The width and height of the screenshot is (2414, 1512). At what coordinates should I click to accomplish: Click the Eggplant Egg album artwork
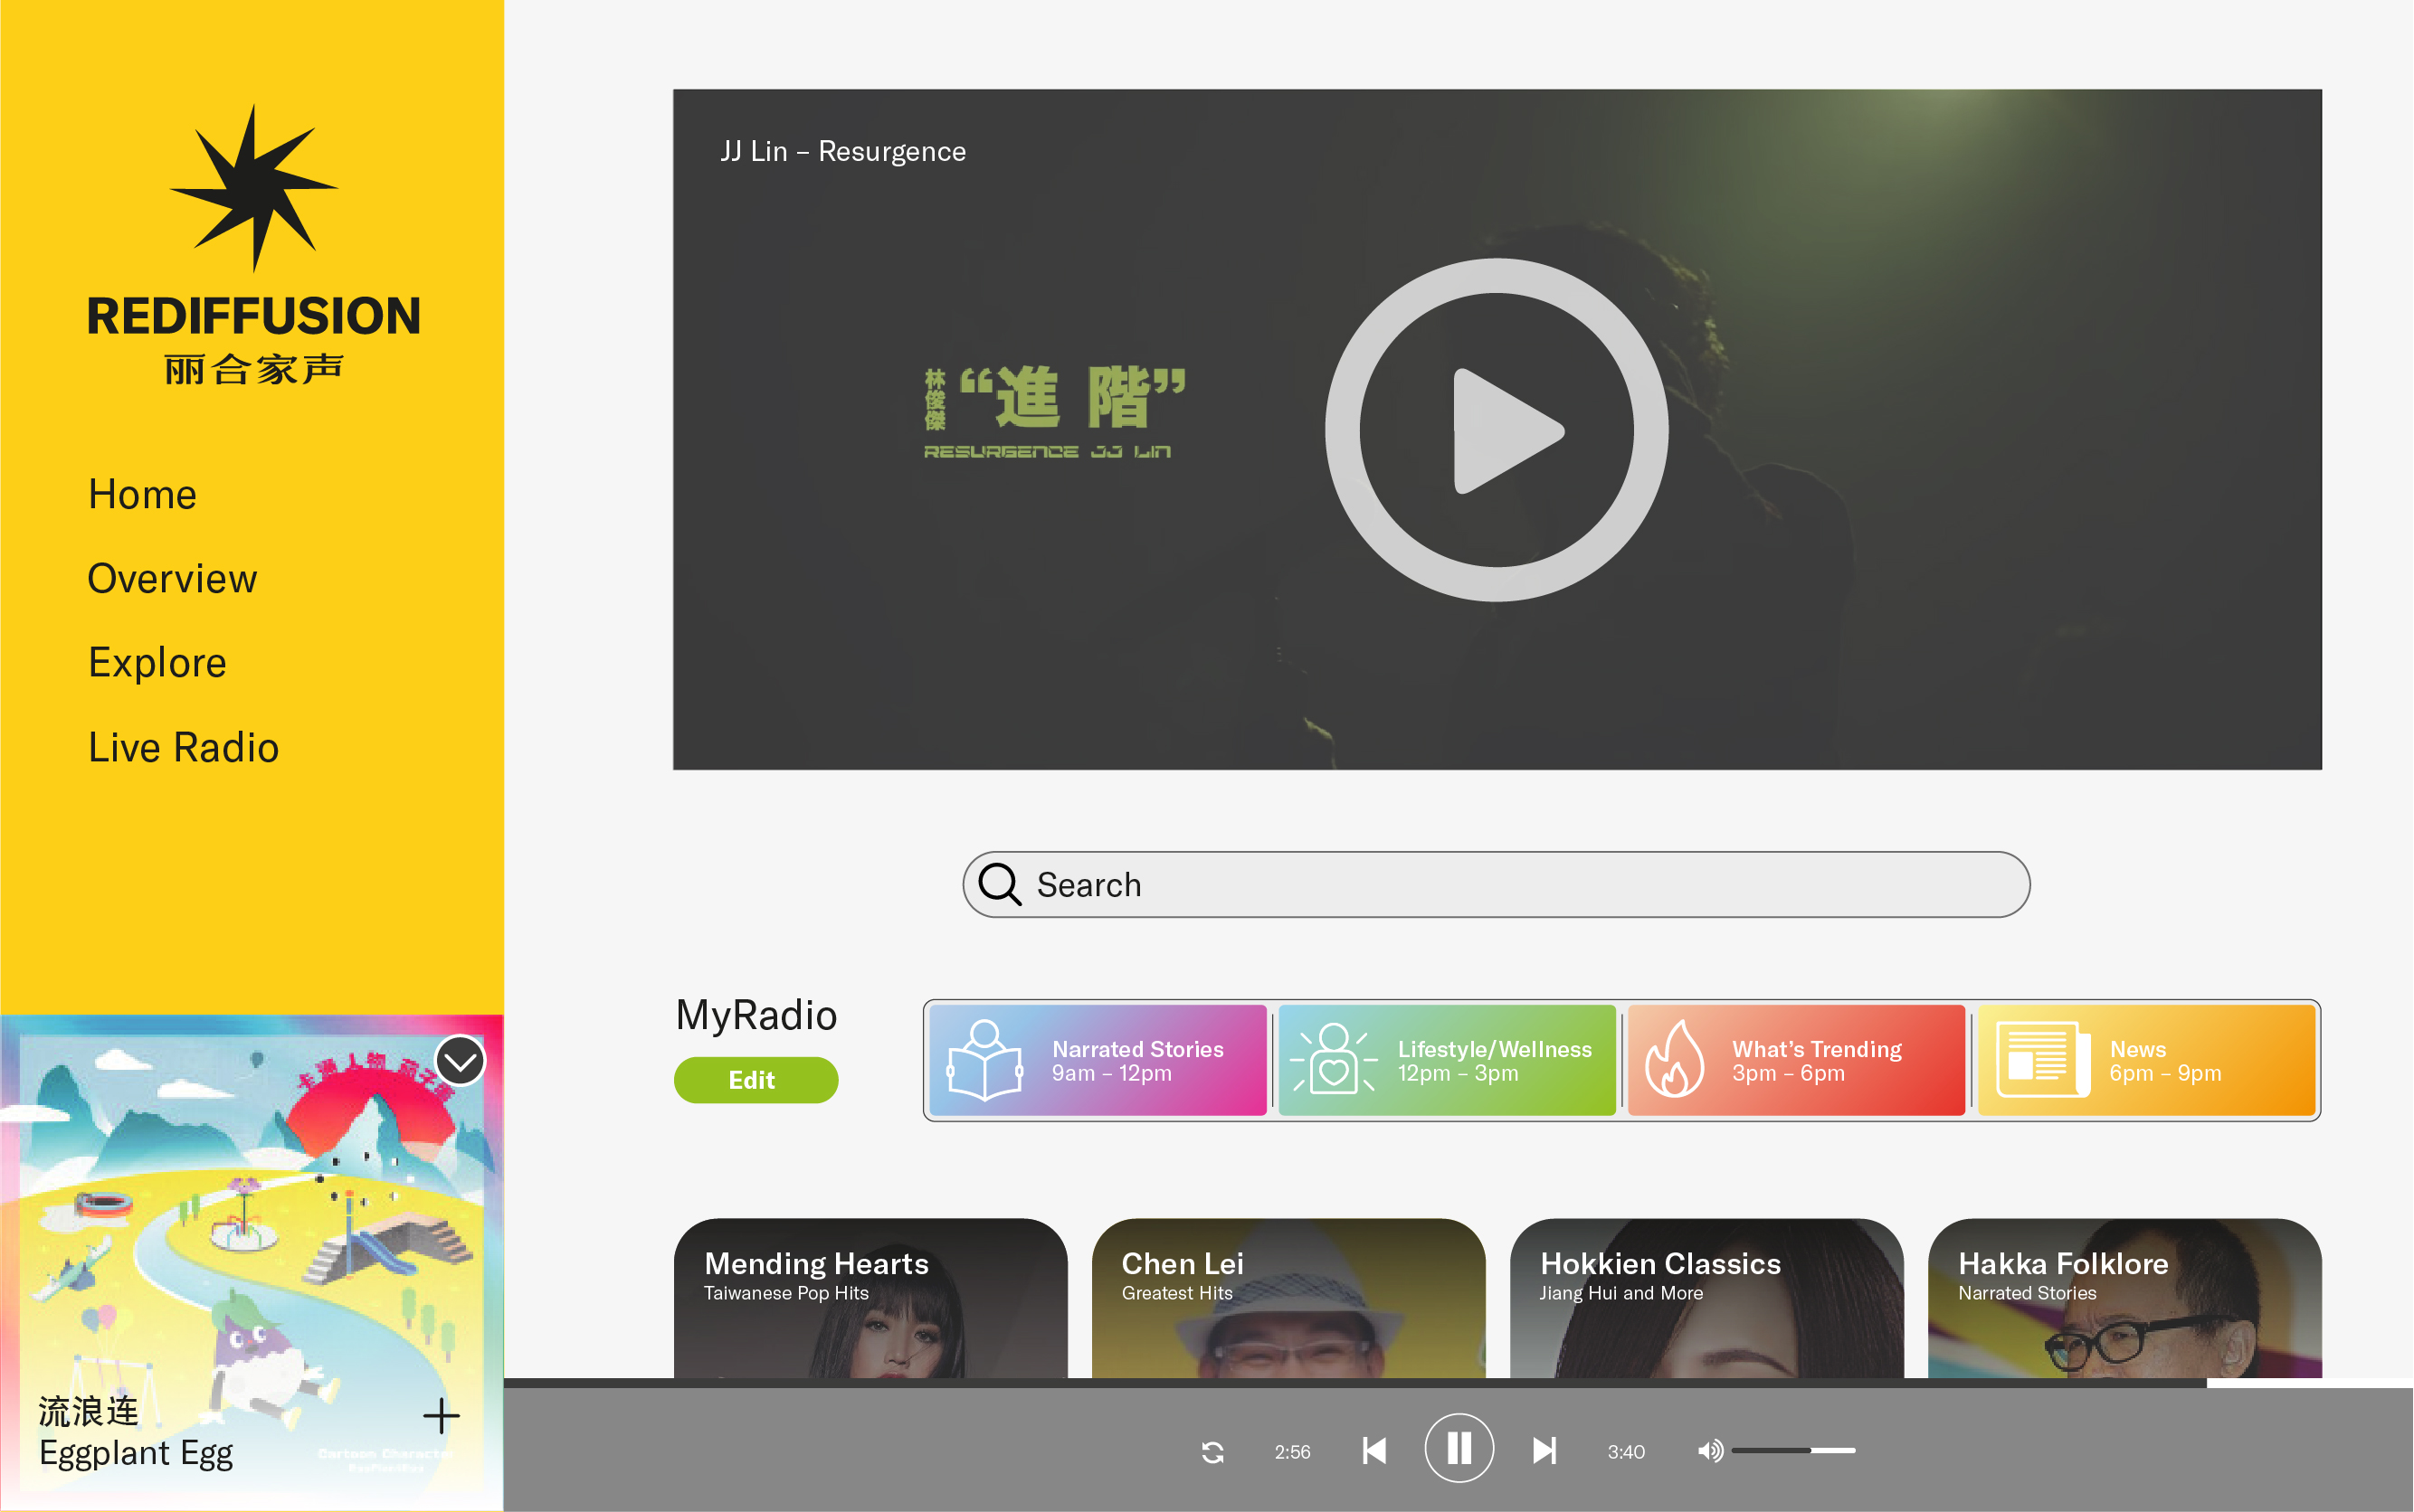pyautogui.click(x=252, y=1262)
